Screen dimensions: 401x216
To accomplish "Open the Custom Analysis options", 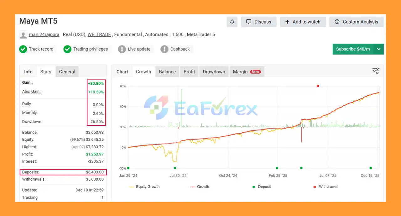I will pos(357,22).
